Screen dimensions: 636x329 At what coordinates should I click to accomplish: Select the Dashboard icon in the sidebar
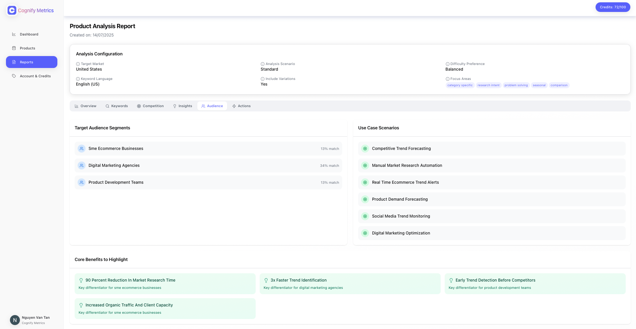tap(14, 34)
